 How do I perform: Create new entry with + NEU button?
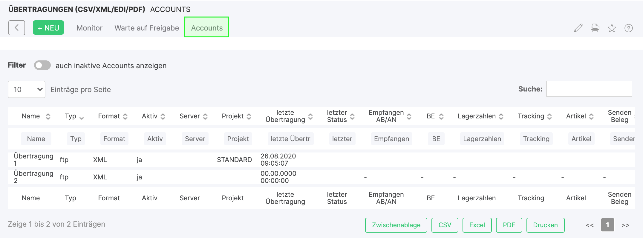[48, 28]
